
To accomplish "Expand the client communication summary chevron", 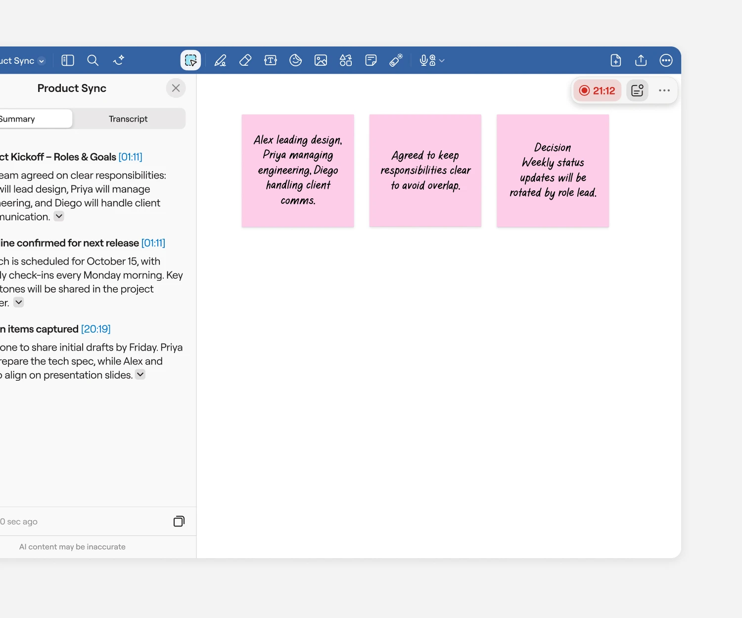I will click(x=59, y=216).
